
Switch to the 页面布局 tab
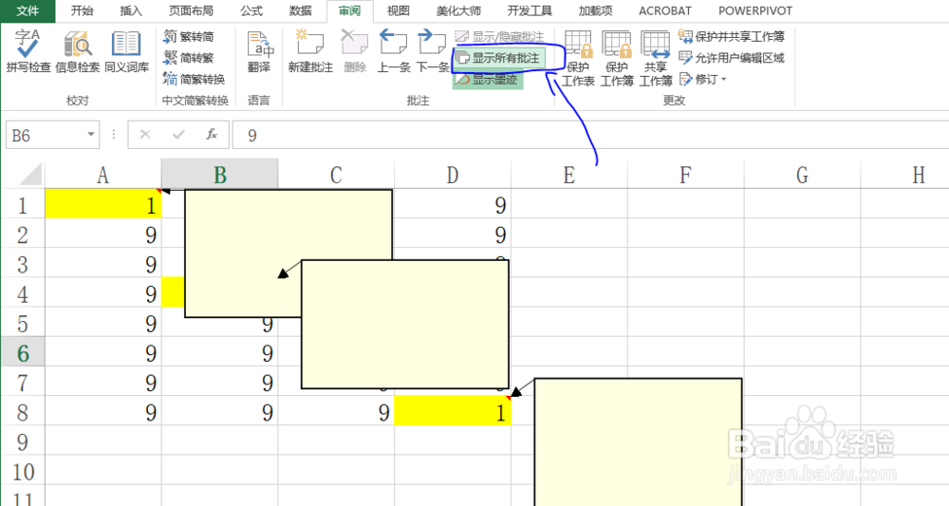tap(191, 10)
